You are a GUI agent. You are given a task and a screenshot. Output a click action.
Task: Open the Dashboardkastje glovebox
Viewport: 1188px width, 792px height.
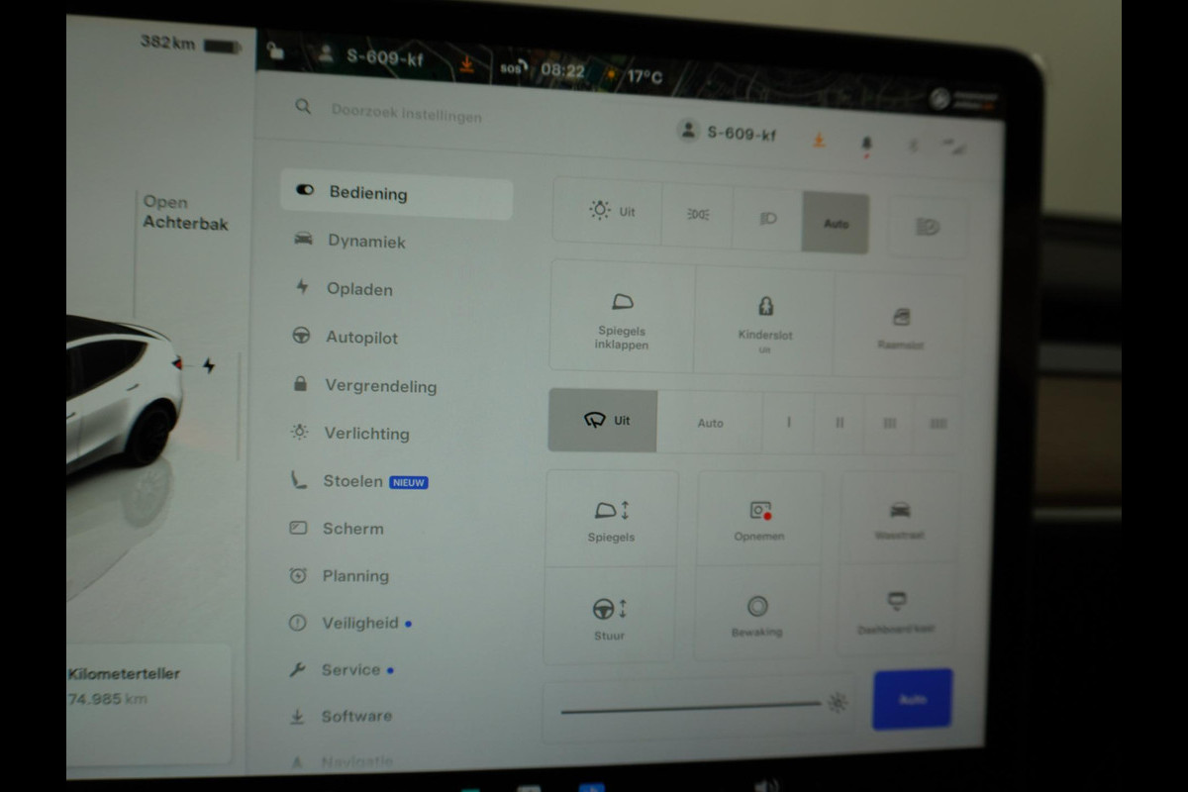click(x=896, y=612)
